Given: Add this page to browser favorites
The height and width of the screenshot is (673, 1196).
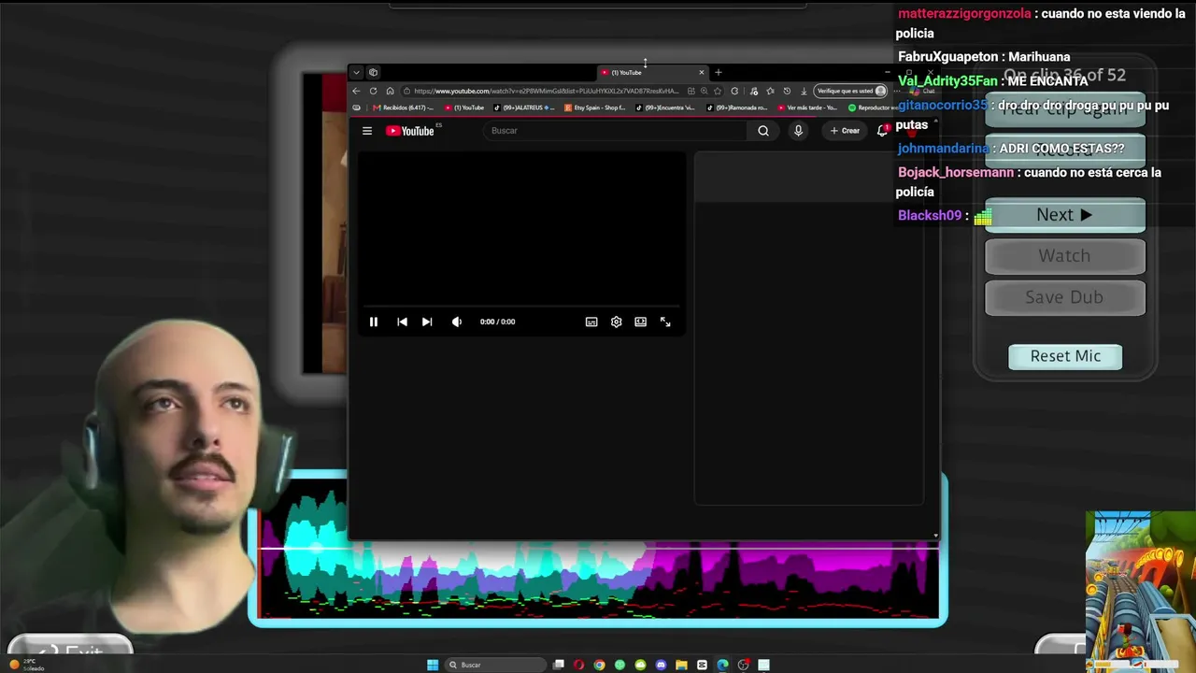Looking at the screenshot, I should tap(717, 91).
